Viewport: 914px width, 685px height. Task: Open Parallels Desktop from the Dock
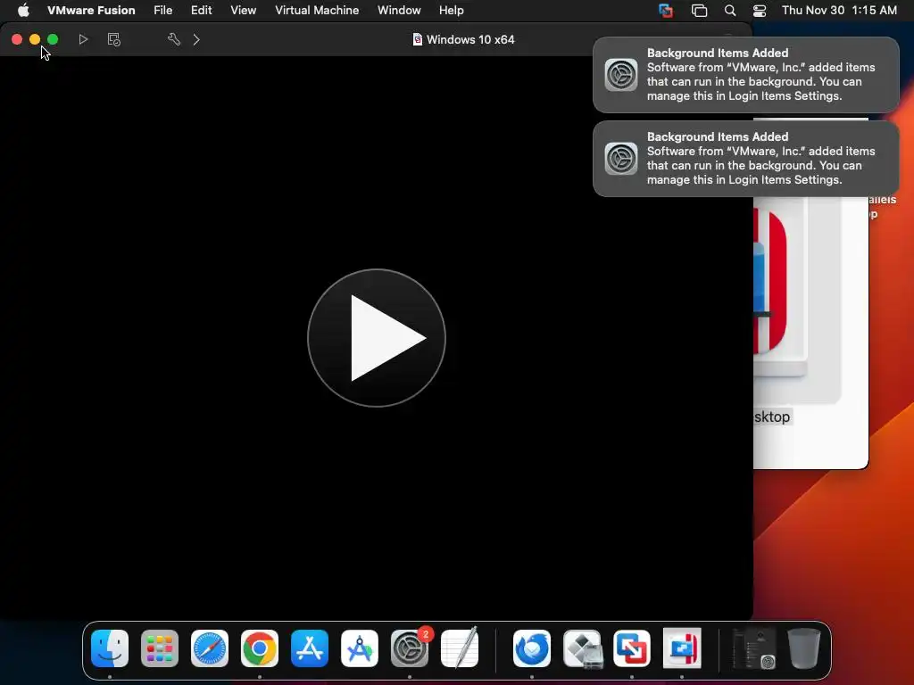(x=682, y=648)
